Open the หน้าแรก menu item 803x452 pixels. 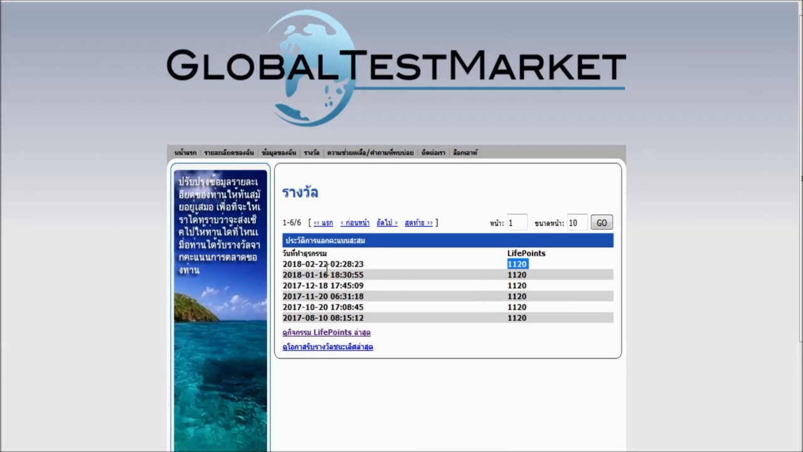pyautogui.click(x=185, y=153)
